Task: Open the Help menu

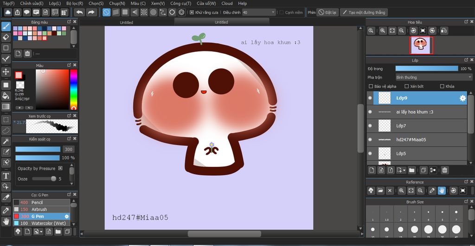Action: coord(242,3)
